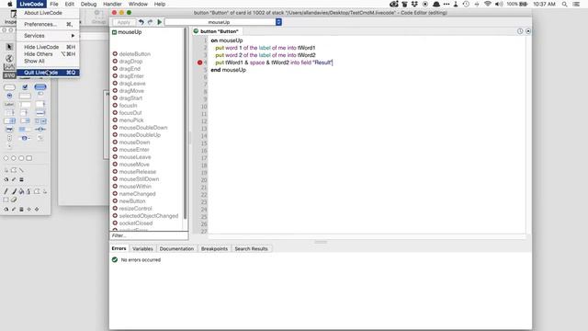Click mouseEnter handler entry
The height and width of the screenshot is (331, 588).
[134, 150]
